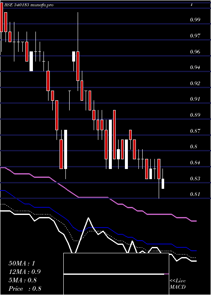The width and height of the screenshot is (211, 295).
Task: Select the 0.83 price axis label
Action: 195,178
